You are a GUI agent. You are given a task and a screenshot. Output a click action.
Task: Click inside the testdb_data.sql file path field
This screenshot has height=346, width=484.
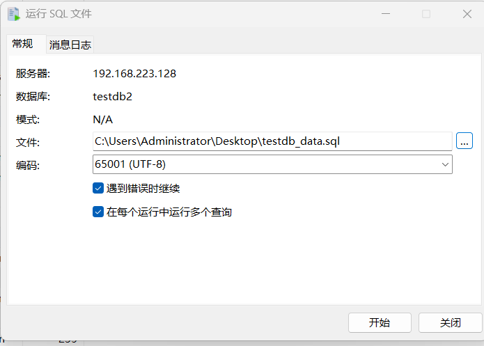(x=272, y=141)
